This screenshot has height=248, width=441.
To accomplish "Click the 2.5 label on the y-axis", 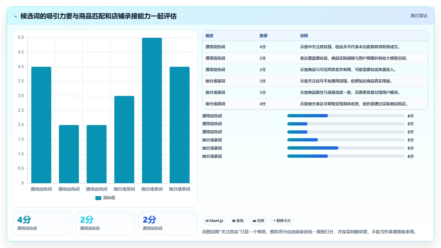I will (21, 110).
